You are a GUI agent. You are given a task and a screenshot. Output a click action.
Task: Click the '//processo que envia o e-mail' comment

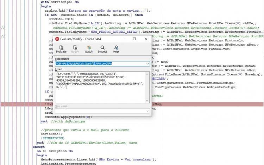pos(85,130)
